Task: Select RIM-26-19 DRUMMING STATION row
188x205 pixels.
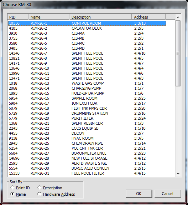Action: 87,113
